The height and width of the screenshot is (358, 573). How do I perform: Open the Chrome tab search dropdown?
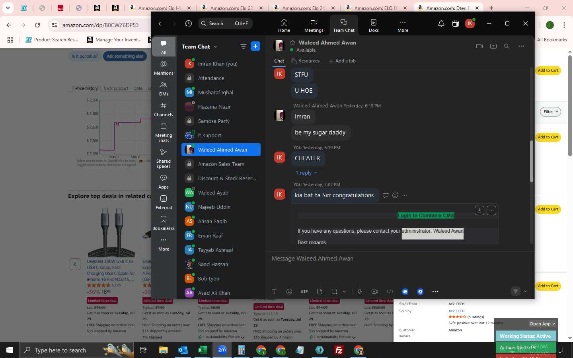8,8
